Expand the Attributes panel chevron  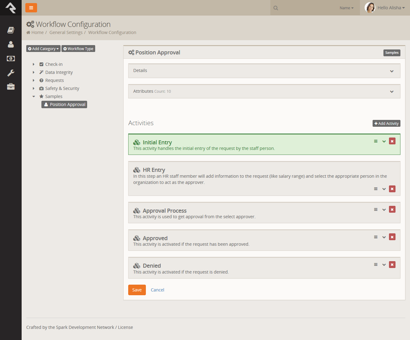(392, 91)
